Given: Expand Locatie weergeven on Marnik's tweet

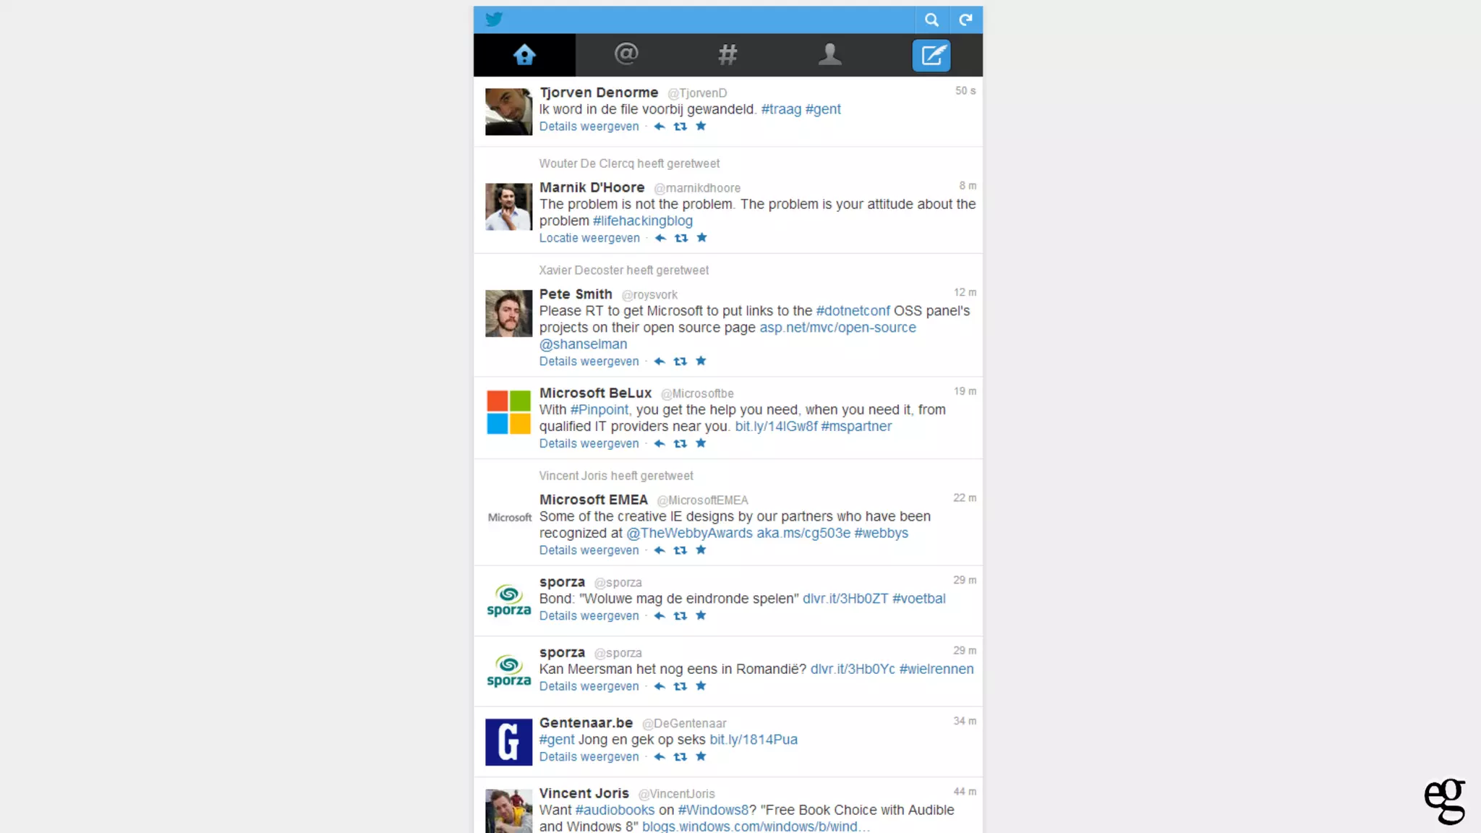Looking at the screenshot, I should (x=589, y=238).
